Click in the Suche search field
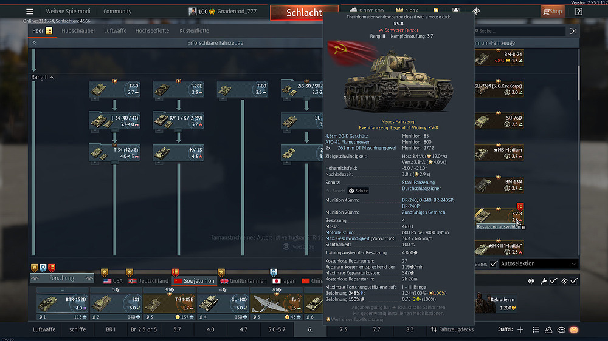The height and width of the screenshot is (341, 608). point(520,31)
